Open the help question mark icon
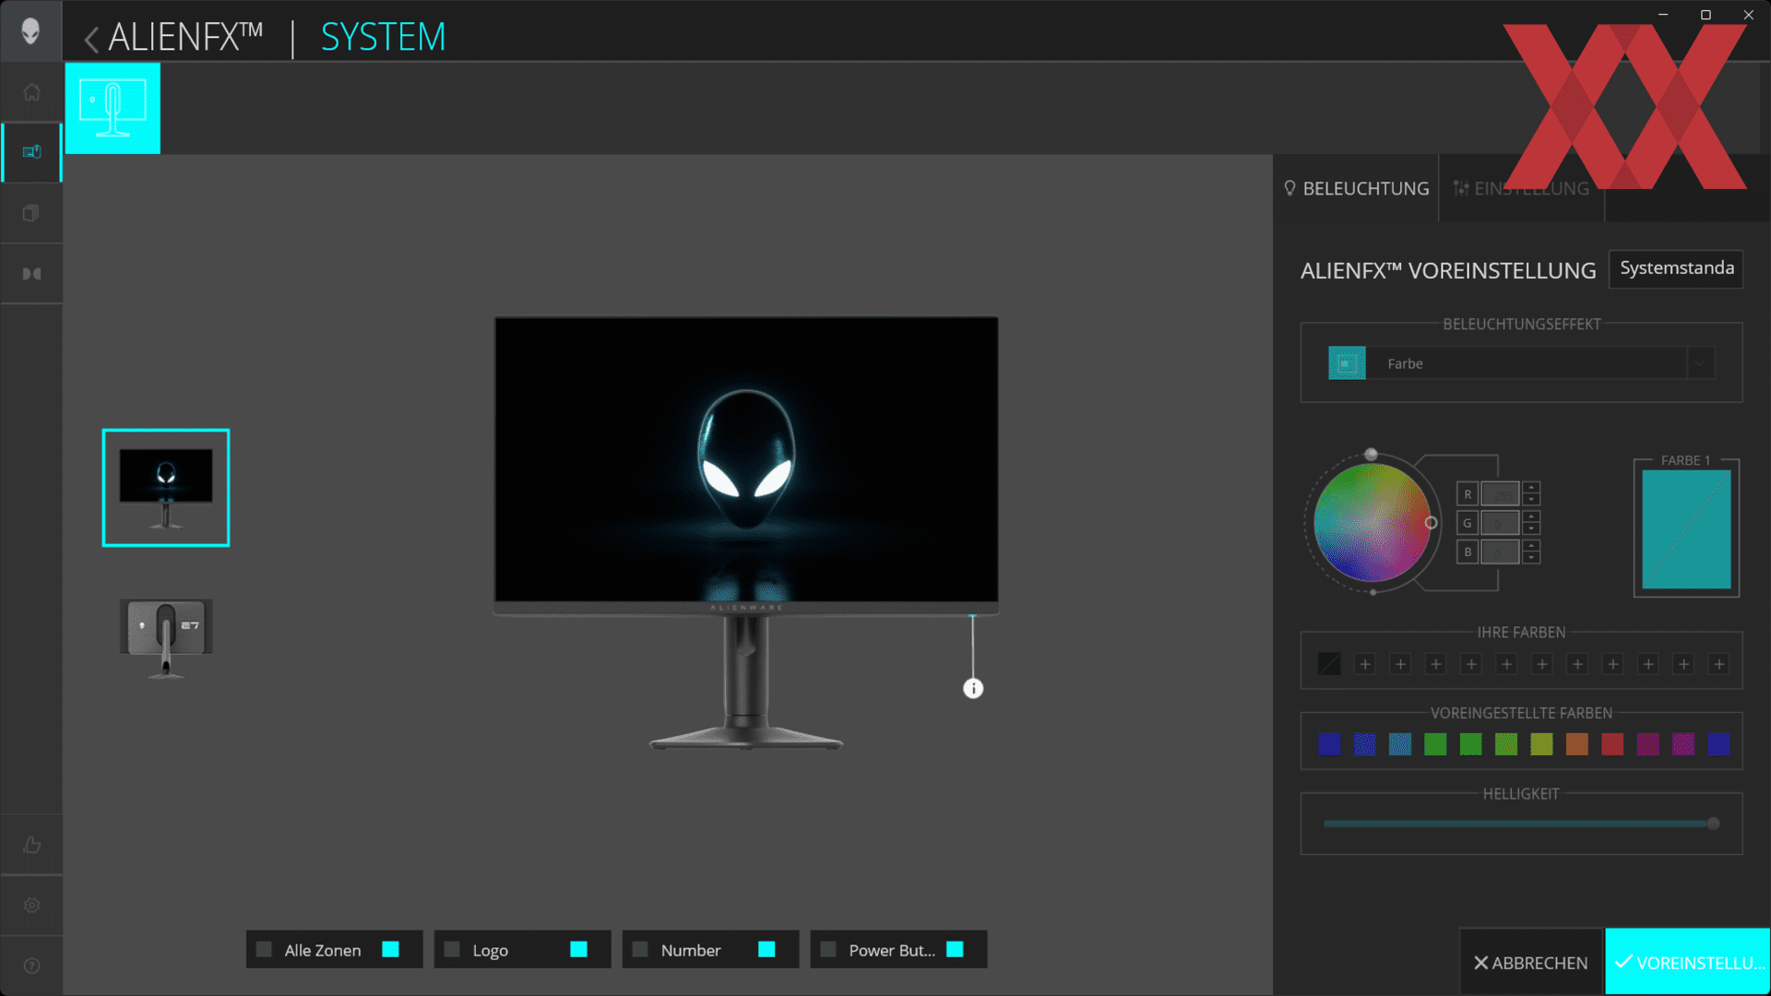The height and width of the screenshot is (996, 1771). point(31,966)
